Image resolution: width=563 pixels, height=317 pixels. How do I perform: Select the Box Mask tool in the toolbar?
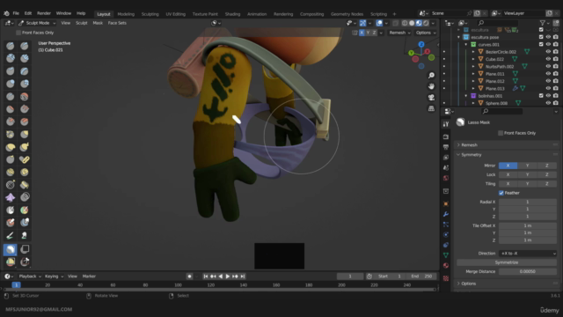click(25, 249)
